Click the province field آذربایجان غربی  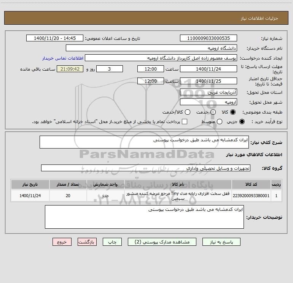click(x=209, y=92)
